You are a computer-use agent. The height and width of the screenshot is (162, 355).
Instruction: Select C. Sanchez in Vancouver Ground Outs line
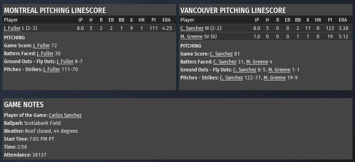click(245, 70)
